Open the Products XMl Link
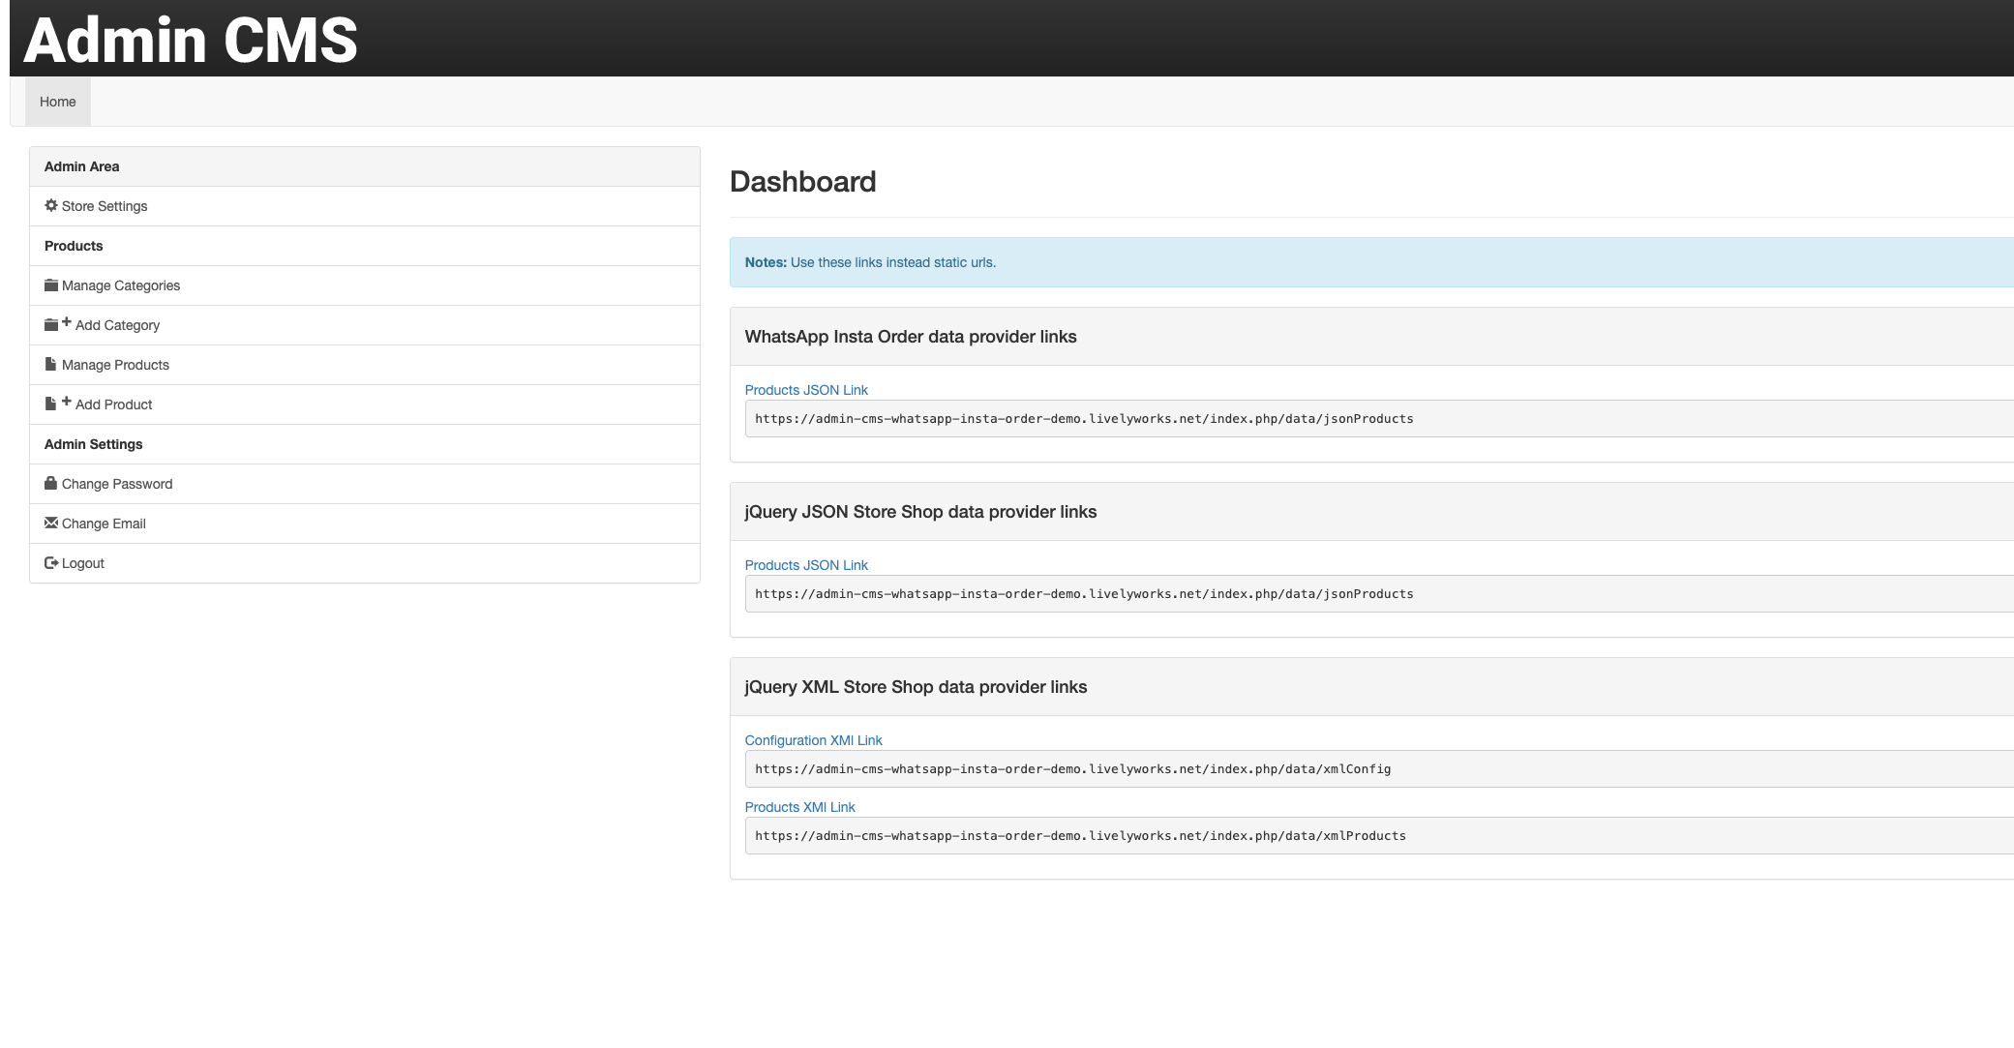This screenshot has width=2014, height=1048. pyautogui.click(x=799, y=807)
